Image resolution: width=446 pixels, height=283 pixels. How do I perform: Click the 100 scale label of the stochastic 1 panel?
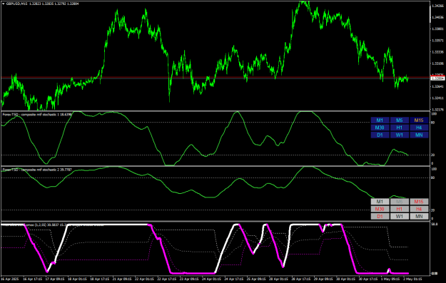(434, 114)
